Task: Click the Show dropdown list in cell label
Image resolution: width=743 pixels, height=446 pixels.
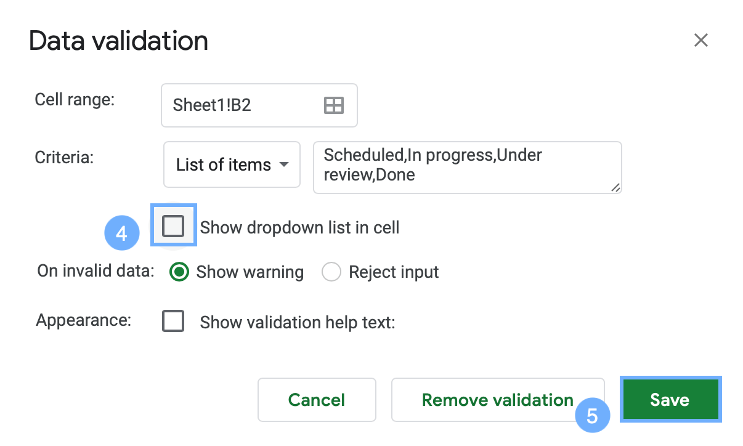Action: click(x=299, y=227)
